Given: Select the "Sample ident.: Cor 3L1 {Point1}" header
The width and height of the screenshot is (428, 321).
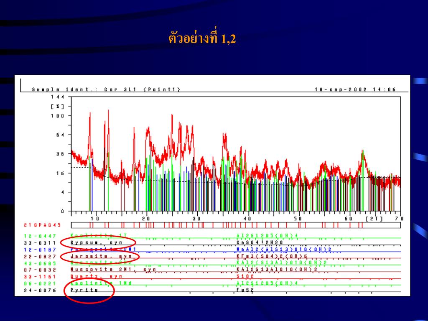Looking at the screenshot, I should coord(106,89).
